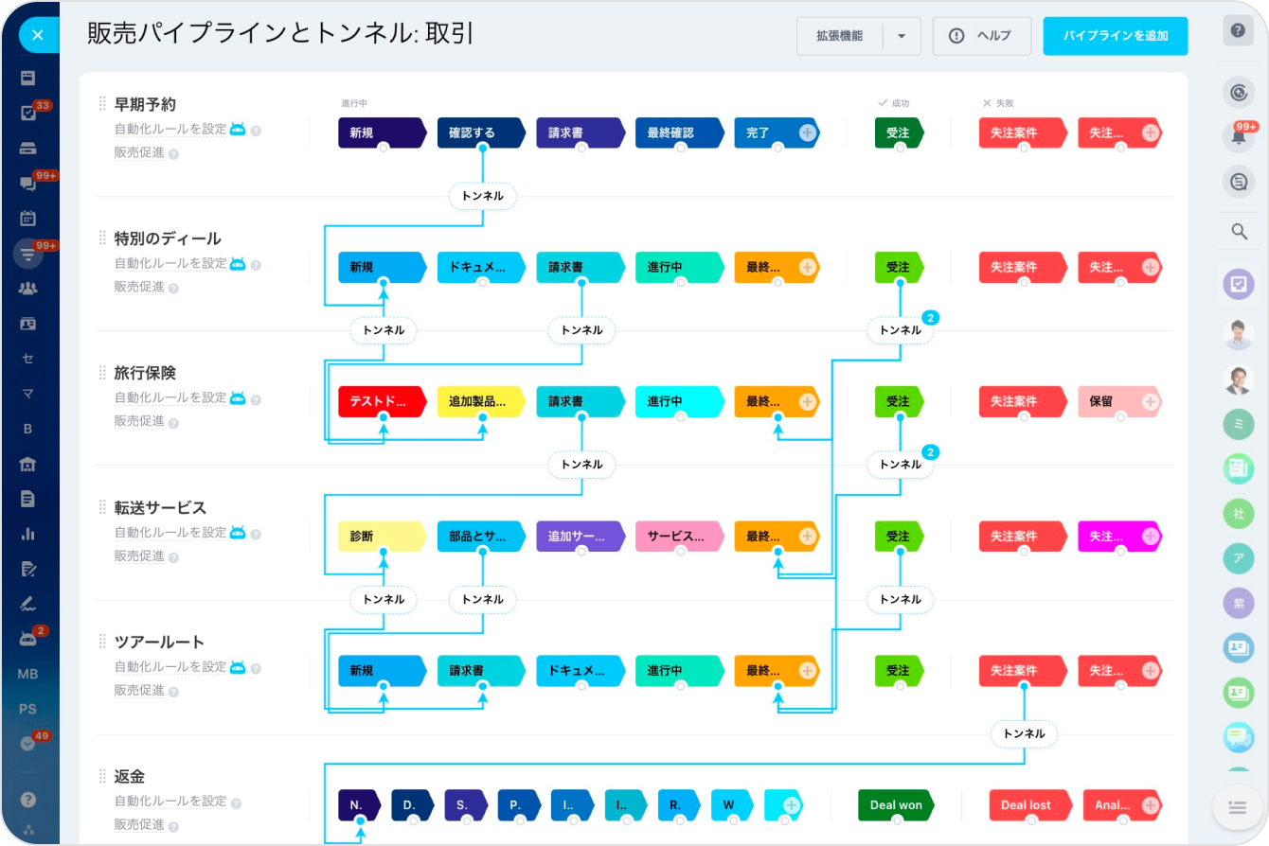This screenshot has width=1269, height=846.
Task: Expand the dropdown arrow next to 拡張機能
Action: 902,36
